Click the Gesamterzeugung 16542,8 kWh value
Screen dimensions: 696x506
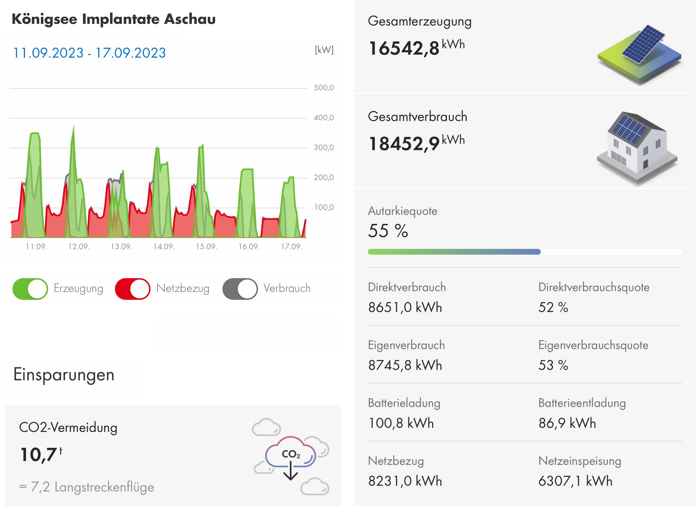pos(416,48)
